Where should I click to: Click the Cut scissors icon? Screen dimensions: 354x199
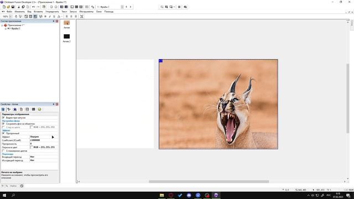pos(19,7)
